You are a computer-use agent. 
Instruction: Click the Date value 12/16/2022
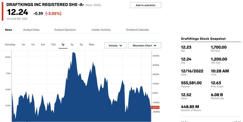click(192, 71)
